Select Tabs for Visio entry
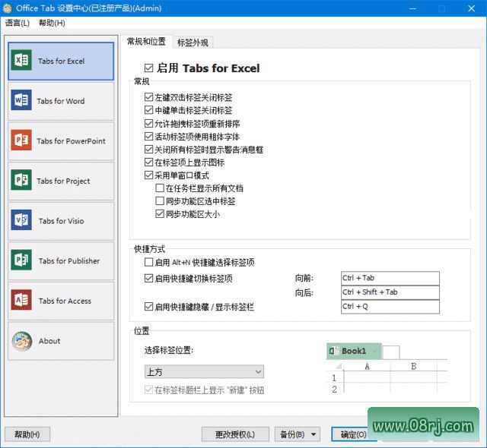 (61, 221)
